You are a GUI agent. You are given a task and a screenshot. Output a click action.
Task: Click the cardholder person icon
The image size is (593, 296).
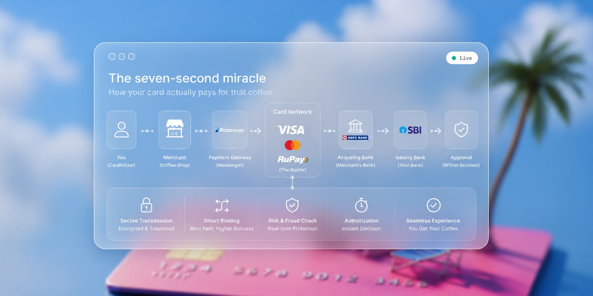(121, 130)
